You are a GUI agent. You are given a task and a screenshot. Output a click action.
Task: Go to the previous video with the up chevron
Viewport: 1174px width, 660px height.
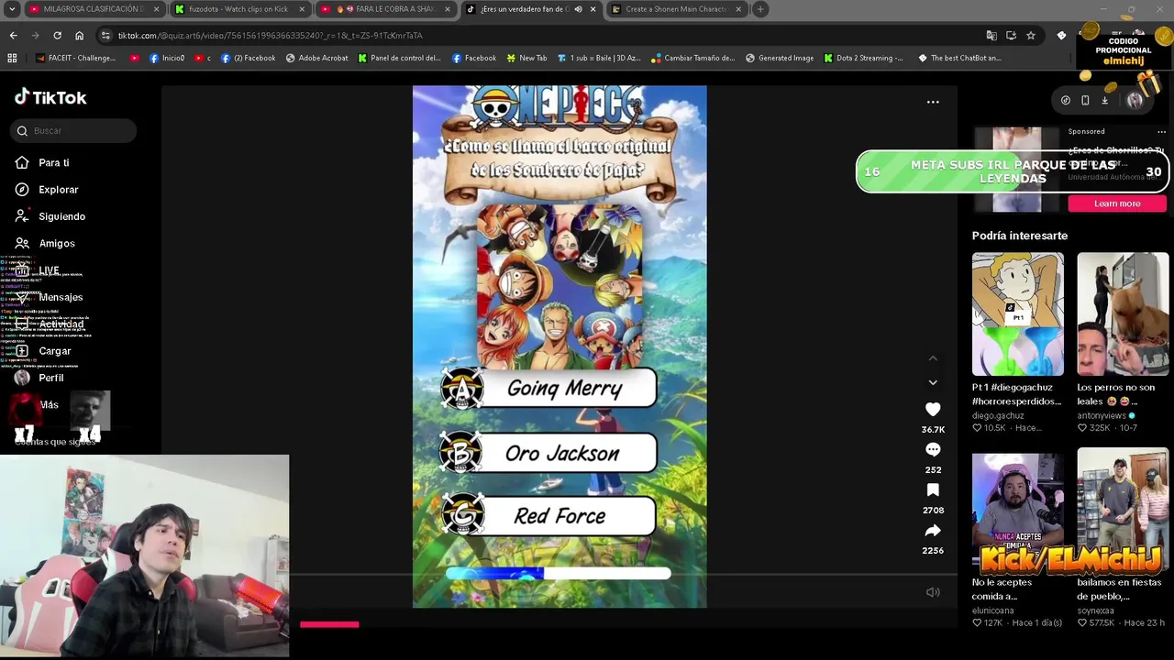(x=933, y=358)
